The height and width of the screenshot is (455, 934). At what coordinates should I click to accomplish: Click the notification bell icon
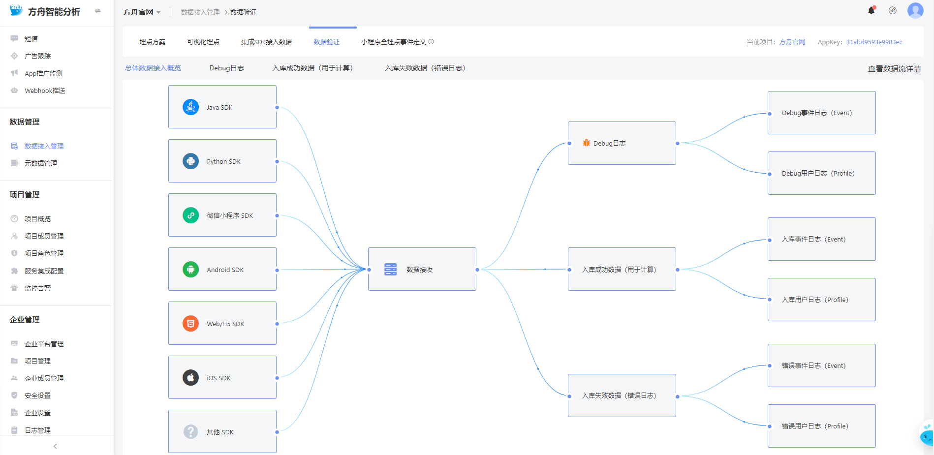871,10
